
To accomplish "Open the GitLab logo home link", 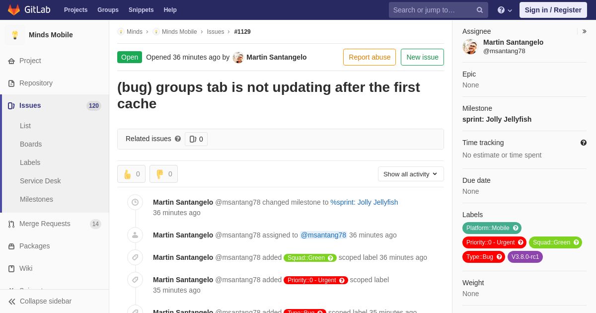I will [x=29, y=10].
